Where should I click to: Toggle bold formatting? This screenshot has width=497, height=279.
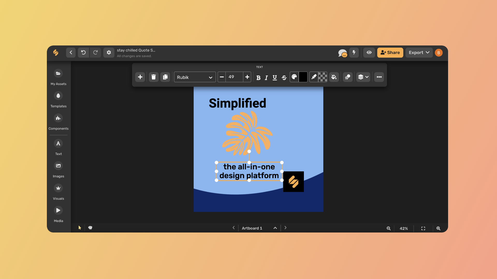click(258, 78)
